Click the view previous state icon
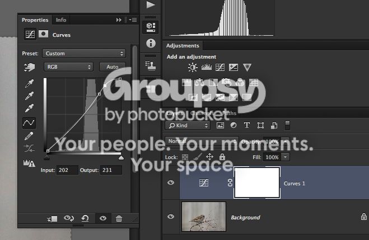 tap(69, 218)
